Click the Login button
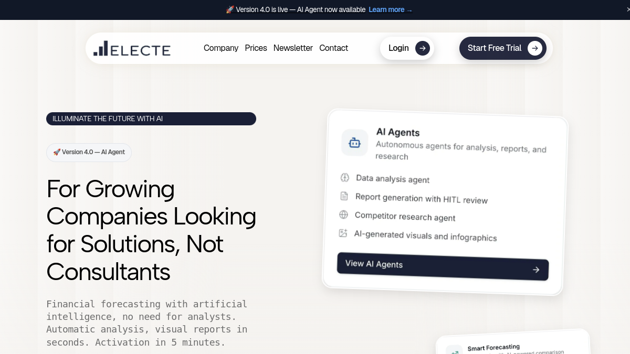The width and height of the screenshot is (630, 354). pos(407,48)
